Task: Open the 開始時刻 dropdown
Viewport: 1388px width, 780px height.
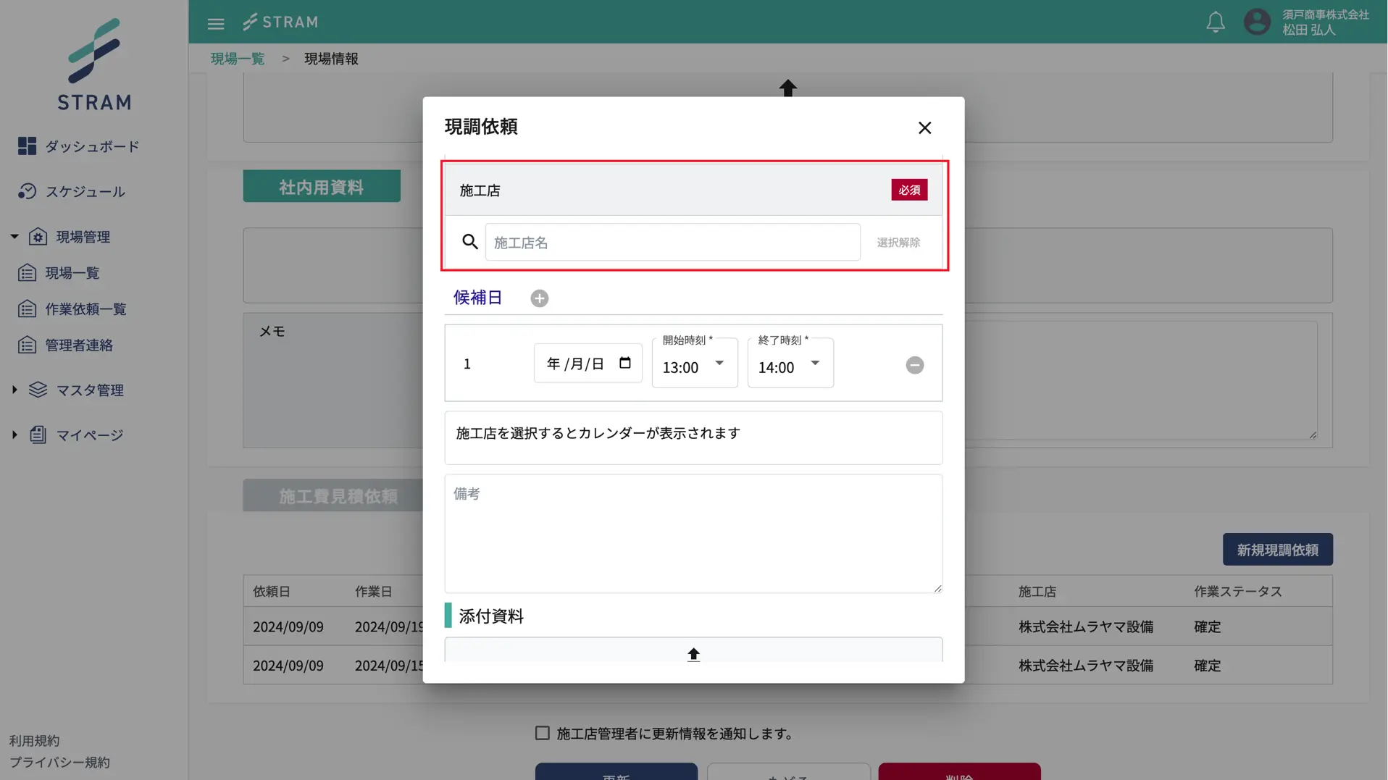Action: click(694, 364)
